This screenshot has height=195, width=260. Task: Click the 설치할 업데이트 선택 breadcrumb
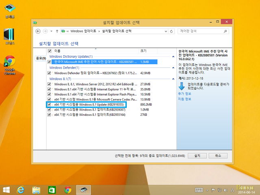point(117,31)
